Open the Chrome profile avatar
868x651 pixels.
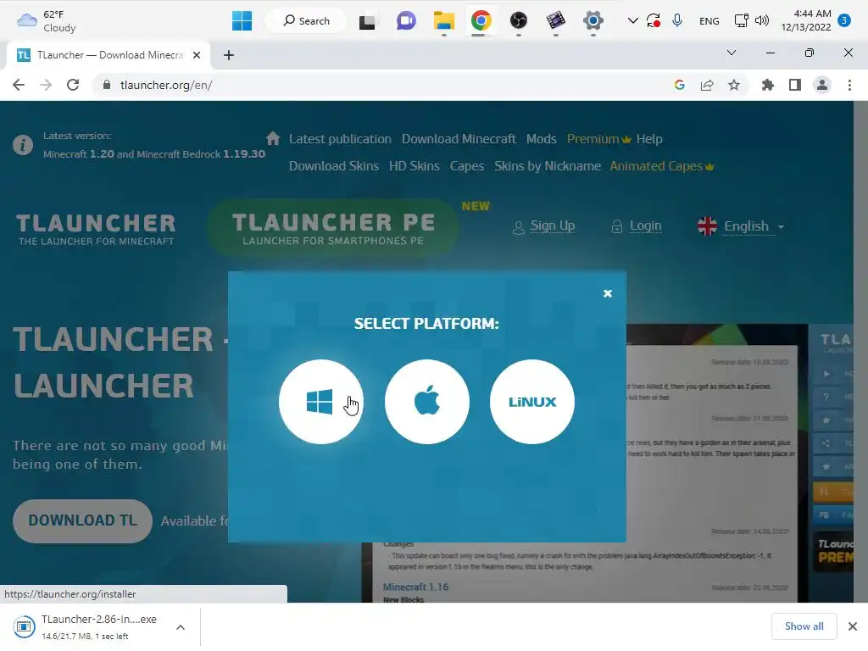click(x=822, y=85)
